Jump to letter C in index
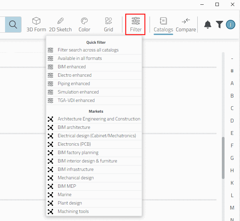Viewport: 240px width, 221px height. click(232, 108)
